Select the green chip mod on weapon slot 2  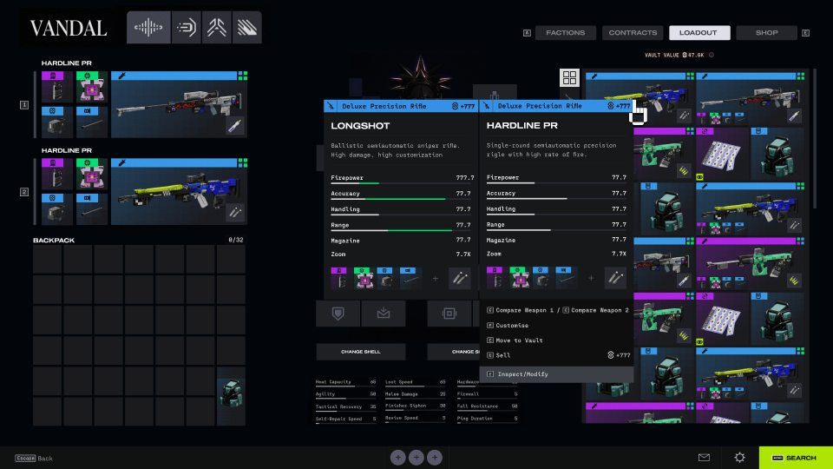(91, 174)
